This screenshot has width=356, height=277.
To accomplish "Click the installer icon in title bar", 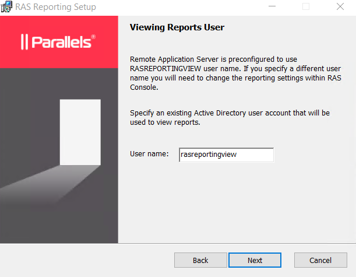I will pos(6,7).
